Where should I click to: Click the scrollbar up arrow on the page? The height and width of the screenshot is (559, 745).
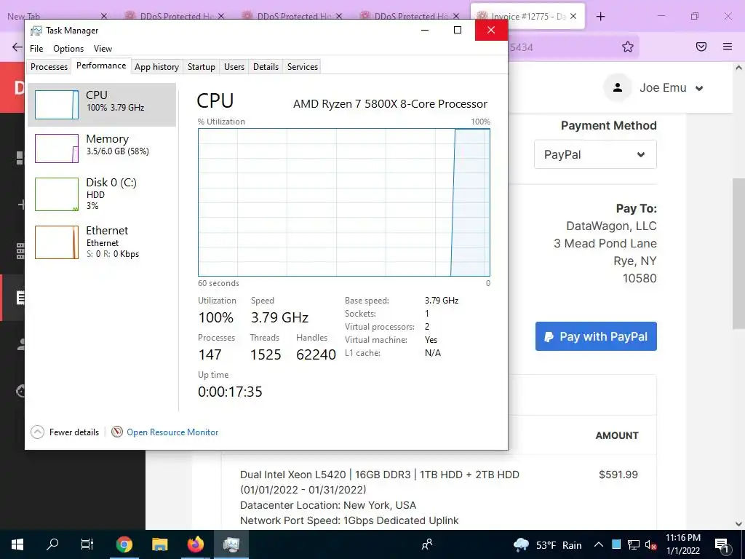[738, 68]
